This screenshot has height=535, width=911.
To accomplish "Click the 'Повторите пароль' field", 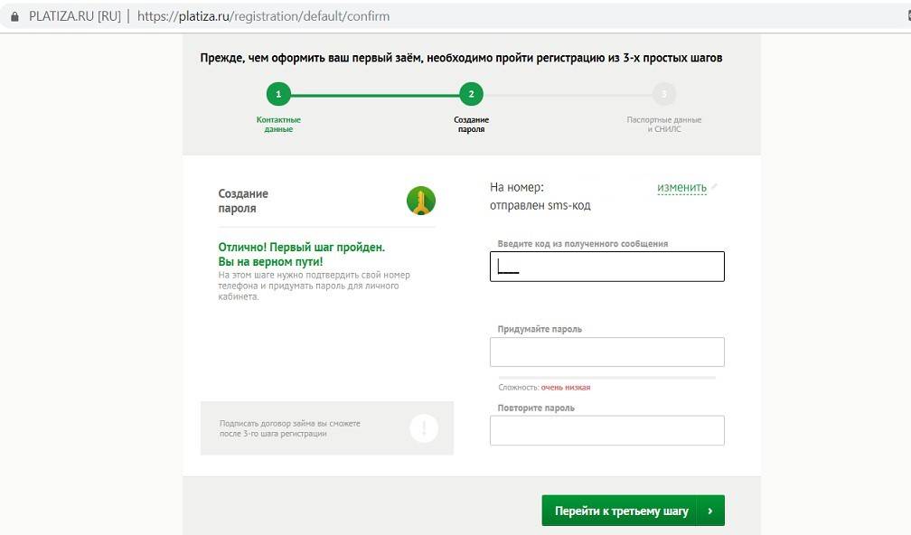I will (607, 431).
